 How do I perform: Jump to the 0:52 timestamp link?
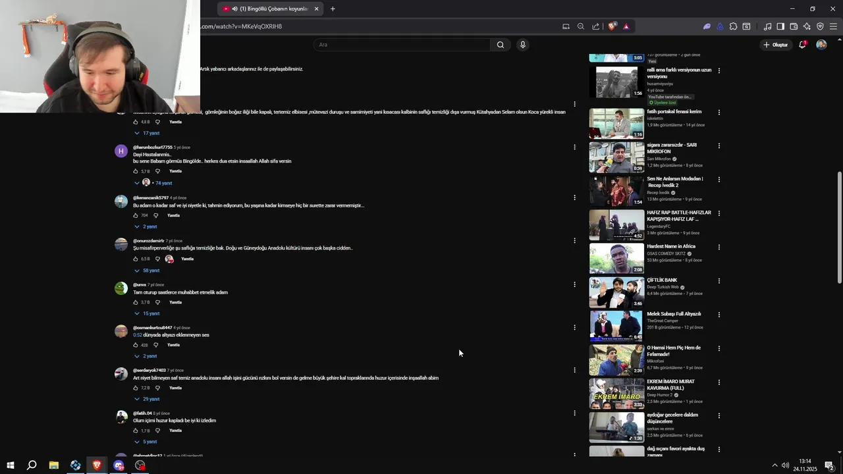coord(138,335)
